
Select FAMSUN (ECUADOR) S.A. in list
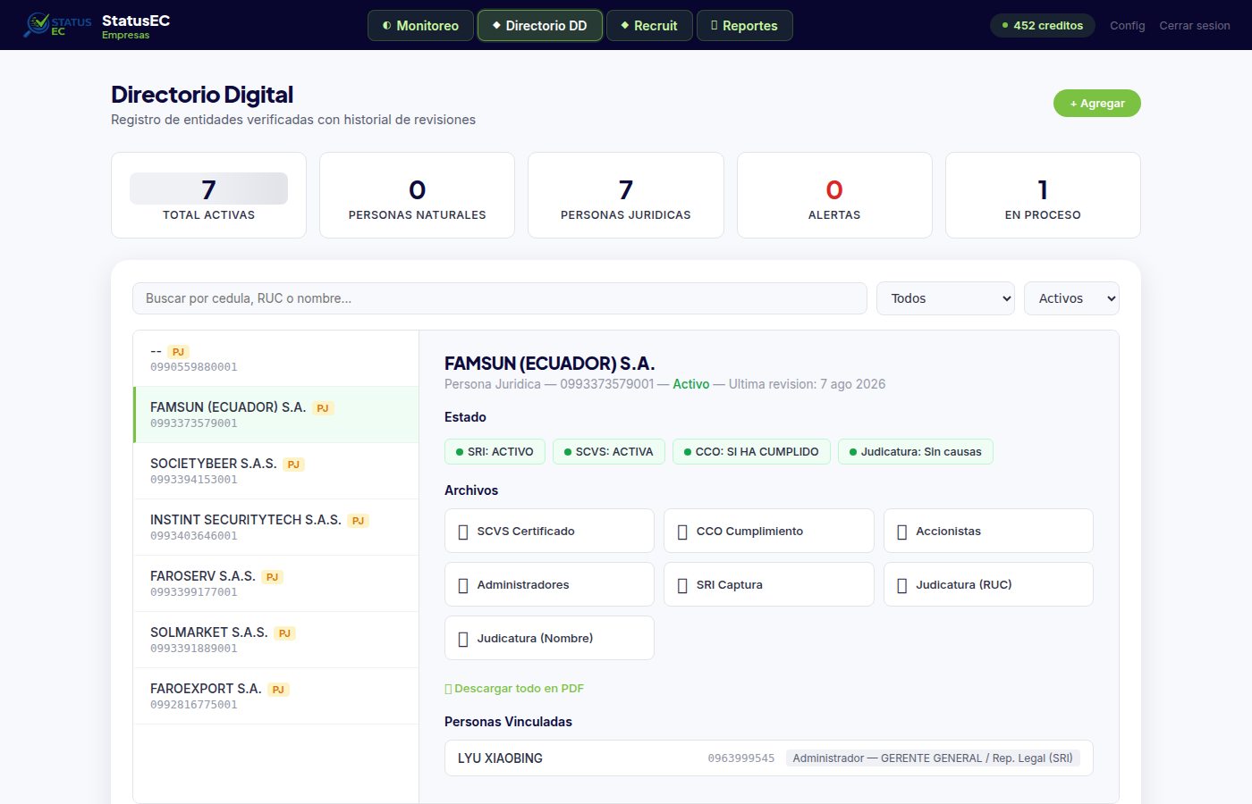click(275, 415)
